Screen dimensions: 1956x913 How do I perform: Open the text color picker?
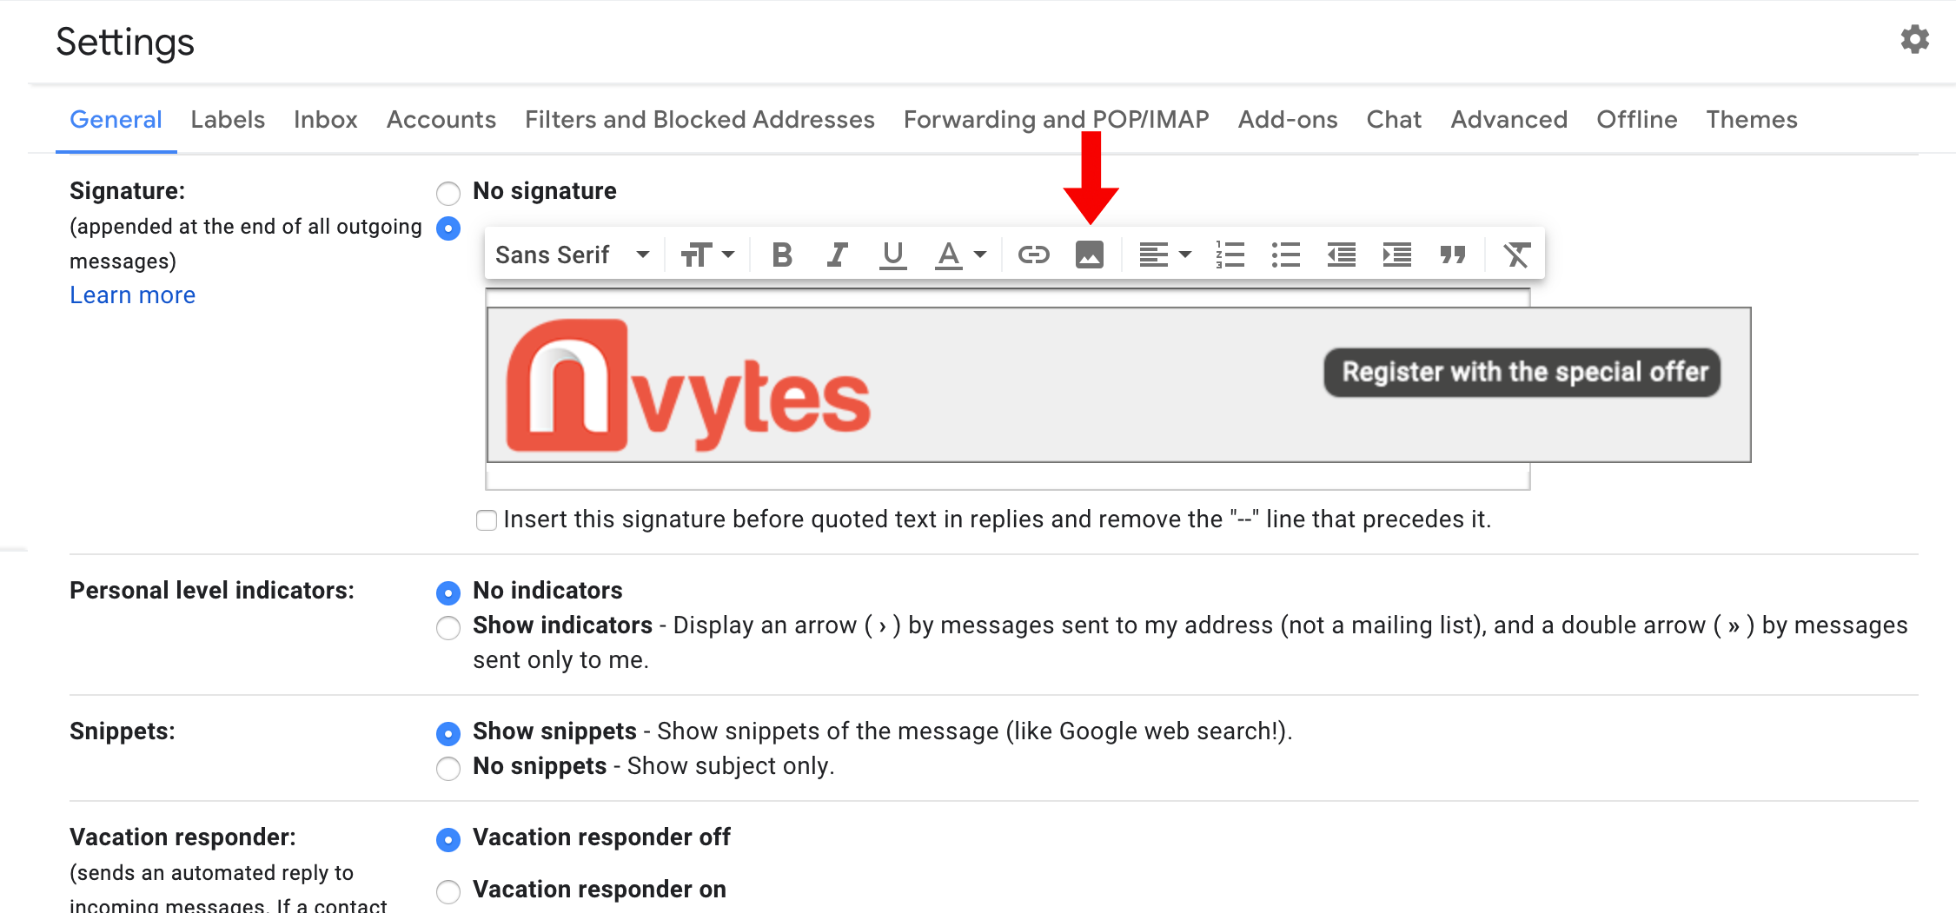[x=960, y=255]
